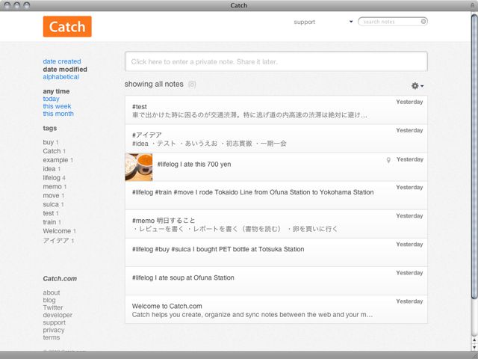Viewport: 478px width, 359px height.
Task: Open the privacy link
Action: tap(53, 330)
